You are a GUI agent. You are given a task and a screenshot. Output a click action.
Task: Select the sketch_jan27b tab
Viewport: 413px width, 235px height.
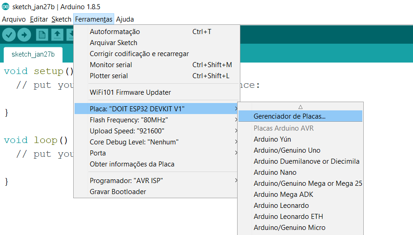pos(33,54)
